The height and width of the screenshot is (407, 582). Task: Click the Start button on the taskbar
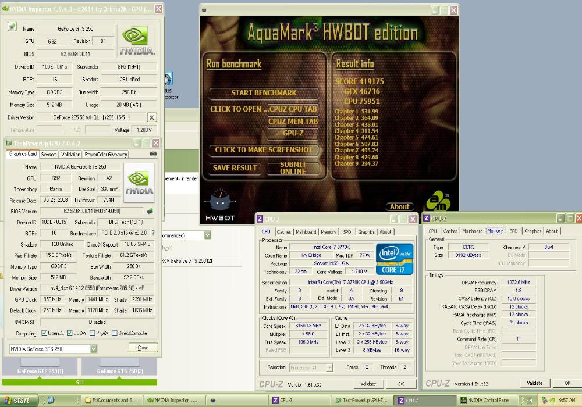click(x=19, y=401)
